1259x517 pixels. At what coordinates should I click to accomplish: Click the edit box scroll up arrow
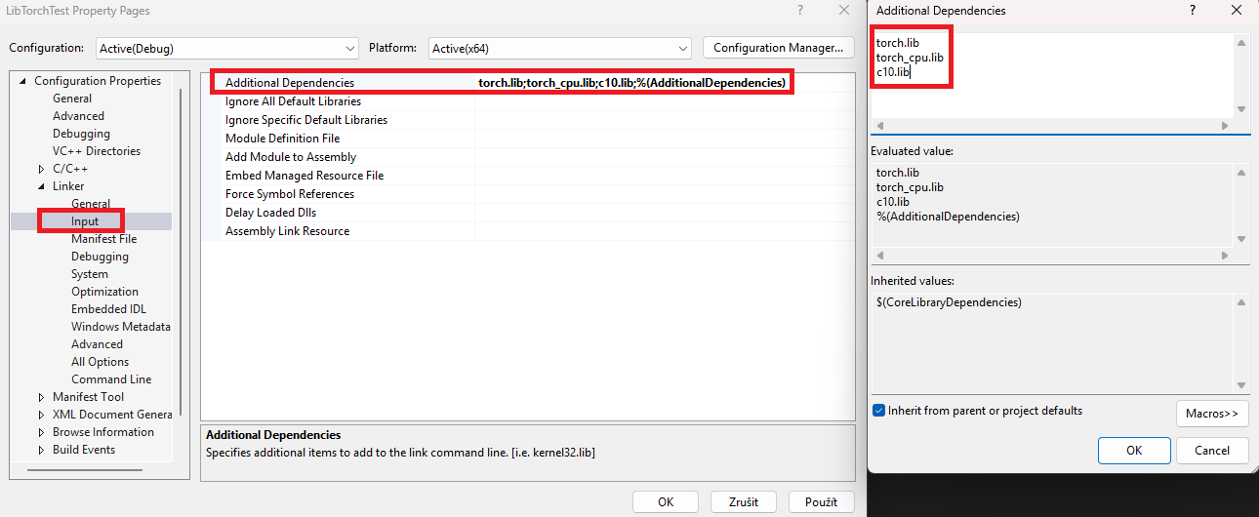1241,42
